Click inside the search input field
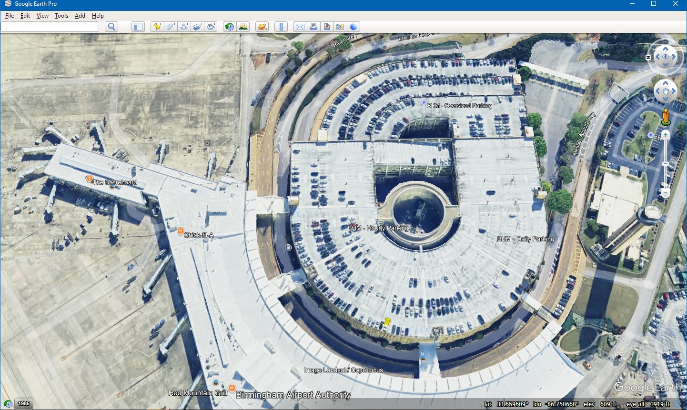The image size is (687, 410). coord(50,27)
